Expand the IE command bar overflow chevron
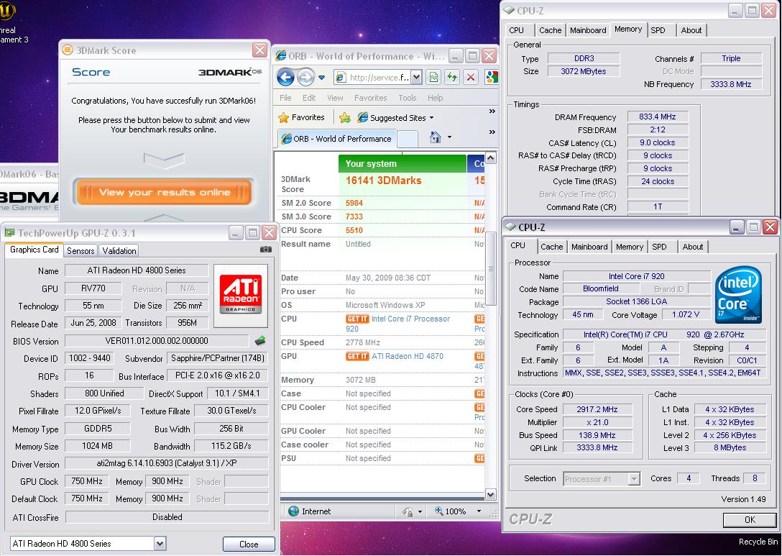Screen dimensions: 782x556 (492, 132)
